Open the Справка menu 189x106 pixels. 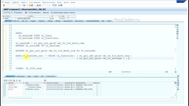[x=73, y=2]
